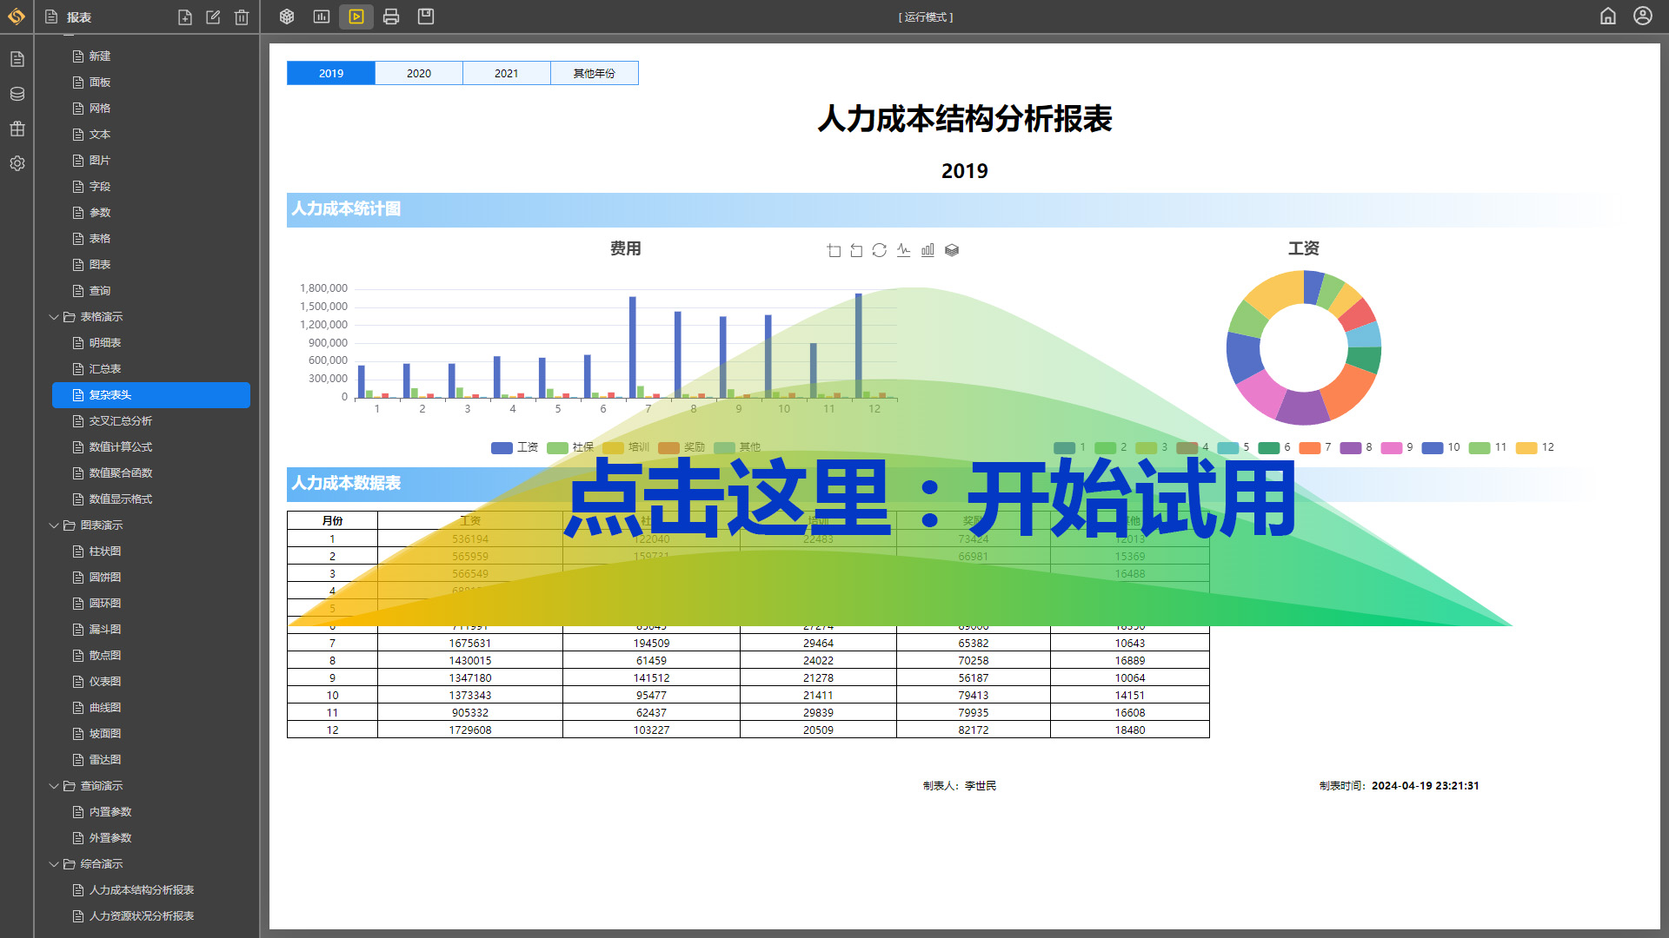Click the edit report pencil icon

pyautogui.click(x=213, y=17)
